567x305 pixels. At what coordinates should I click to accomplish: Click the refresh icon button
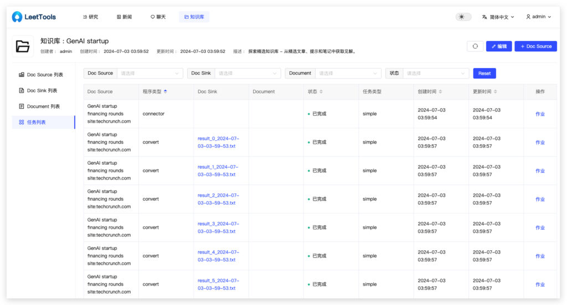[475, 46]
